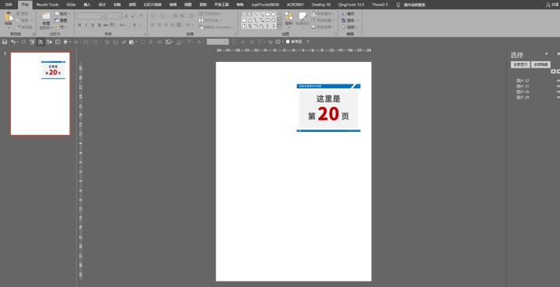560x287 pixels.
Task: Toggle the guides checkbox in quick access toolbar
Action: coord(288,42)
